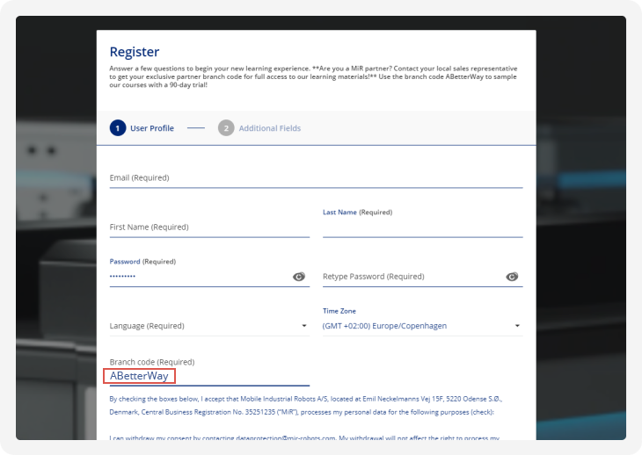Open the Language dropdown
The width and height of the screenshot is (642, 455).
click(x=209, y=326)
